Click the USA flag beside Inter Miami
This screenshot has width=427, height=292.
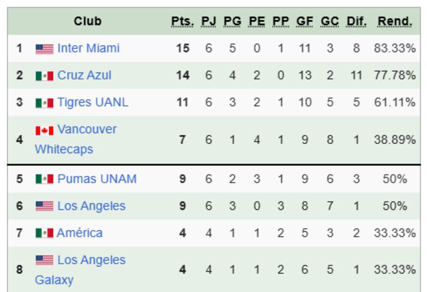tap(44, 48)
